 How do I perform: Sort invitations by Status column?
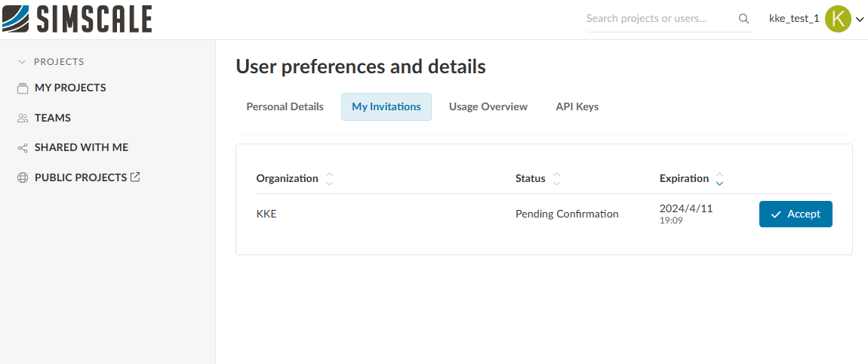[x=556, y=179]
